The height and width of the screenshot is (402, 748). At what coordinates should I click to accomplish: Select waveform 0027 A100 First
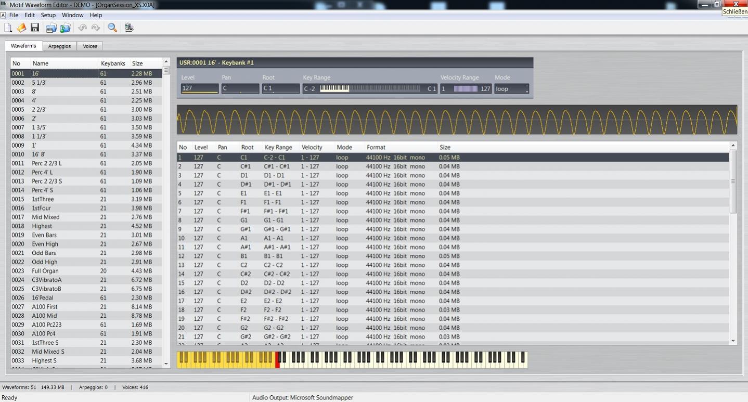(x=86, y=307)
